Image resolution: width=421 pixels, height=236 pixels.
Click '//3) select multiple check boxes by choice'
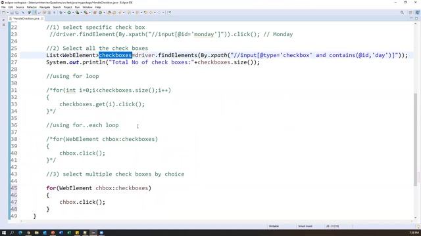(x=115, y=174)
